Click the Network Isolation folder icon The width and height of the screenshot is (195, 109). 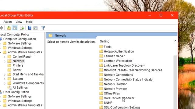pyautogui.click(x=101, y=84)
